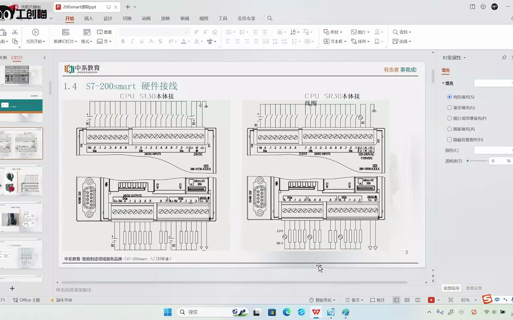The image size is (513, 320).
Task: Click the Cut scissors icon
Action: (15, 32)
